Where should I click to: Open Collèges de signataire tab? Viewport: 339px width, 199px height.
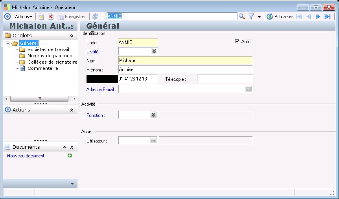[52, 62]
